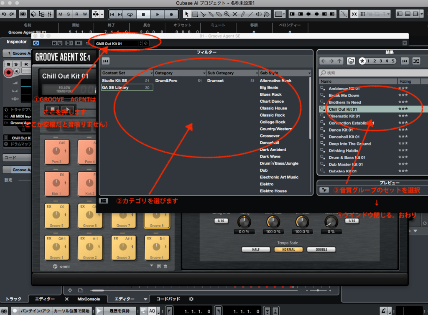Image resolution: width=428 pixels, height=315 pixels.
Task: Open the Chill Out Kit 01 preset selector
Action: coord(117,43)
